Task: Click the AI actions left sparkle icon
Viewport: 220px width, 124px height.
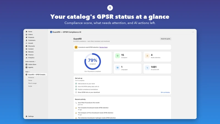Action: [x=147, y=68]
